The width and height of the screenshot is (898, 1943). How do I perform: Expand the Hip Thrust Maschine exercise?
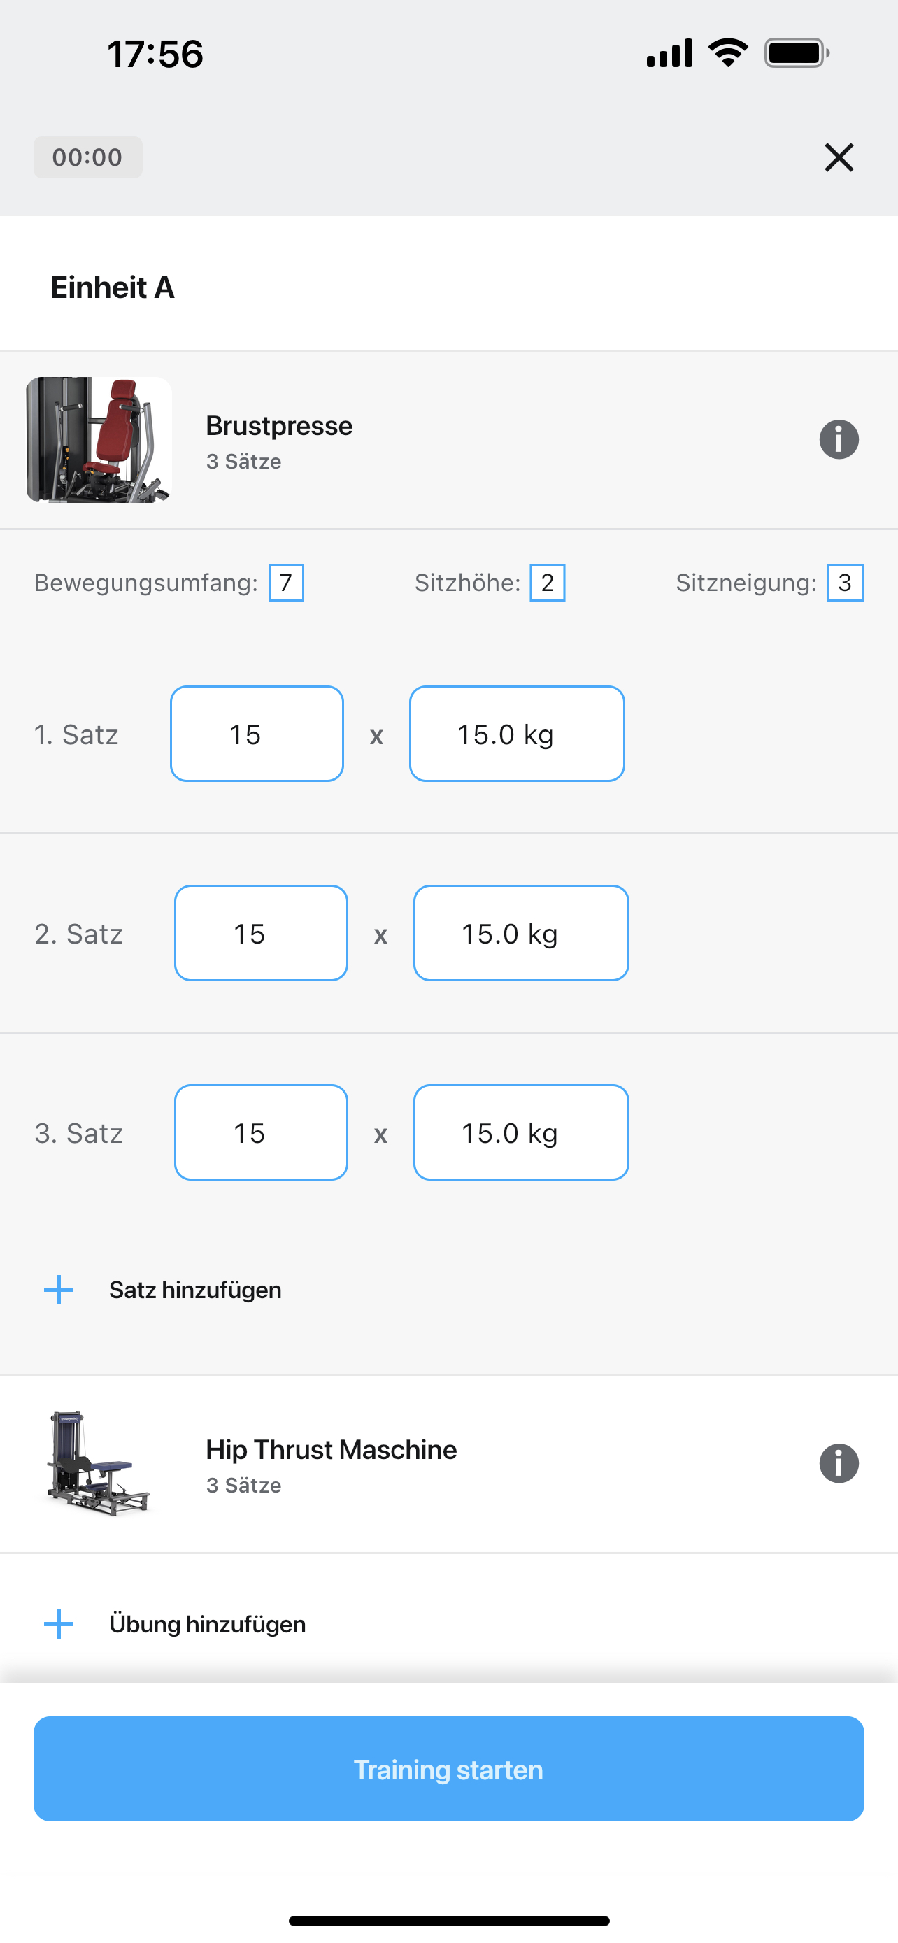[x=448, y=1463]
